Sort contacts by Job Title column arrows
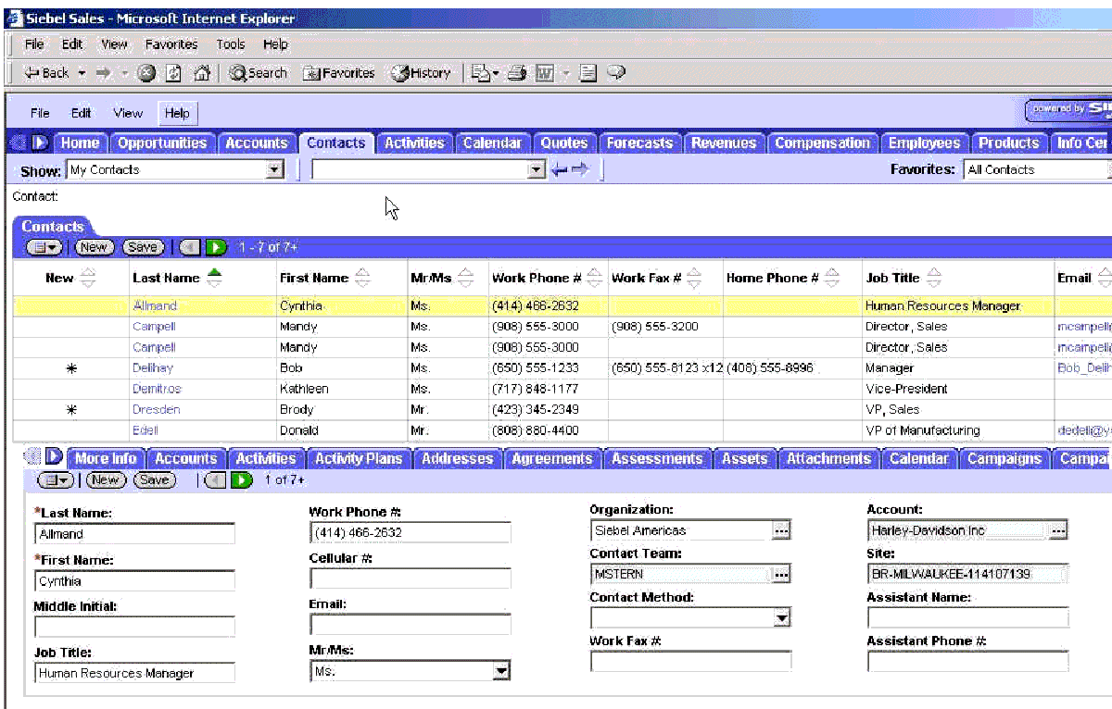 click(934, 278)
